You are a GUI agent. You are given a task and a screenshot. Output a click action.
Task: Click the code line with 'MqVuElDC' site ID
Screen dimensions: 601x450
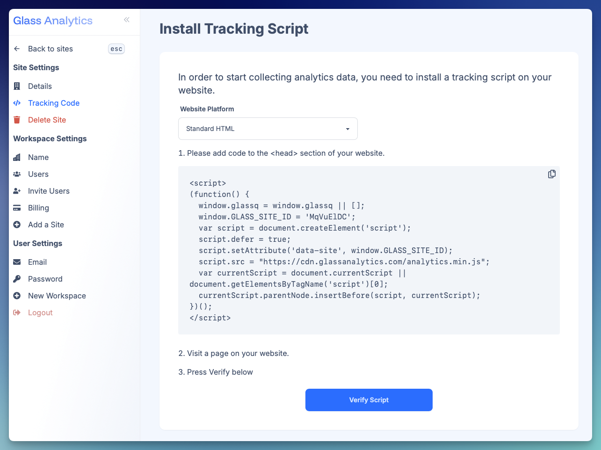point(277,217)
